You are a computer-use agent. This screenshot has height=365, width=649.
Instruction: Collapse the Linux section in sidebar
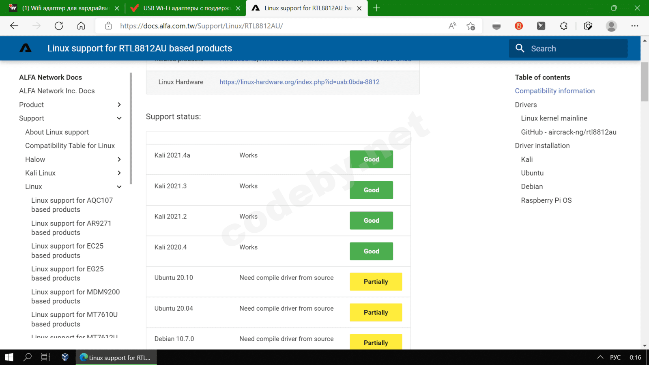pyautogui.click(x=119, y=187)
